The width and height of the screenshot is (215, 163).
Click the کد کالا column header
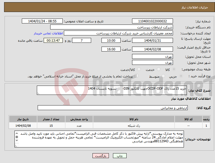[x=189, y=119]
